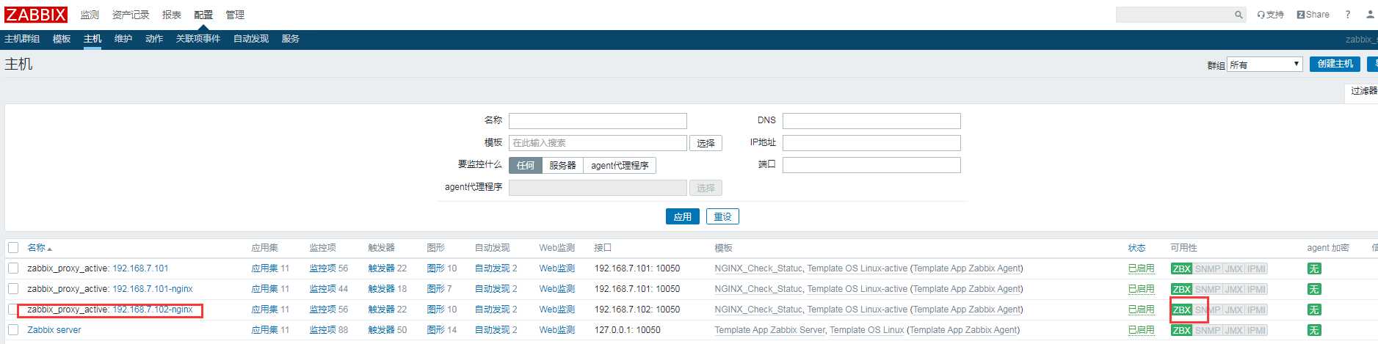Screen dimensions: 1378x344
Task: Go to 服务 submenu
Action: [x=291, y=39]
